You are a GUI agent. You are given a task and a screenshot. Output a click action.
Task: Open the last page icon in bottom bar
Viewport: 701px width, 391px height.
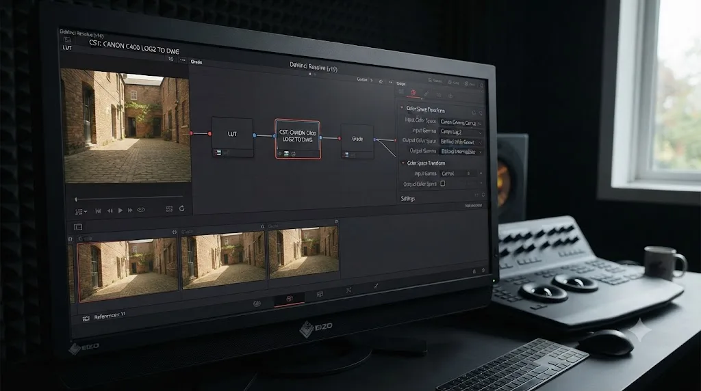(x=376, y=286)
